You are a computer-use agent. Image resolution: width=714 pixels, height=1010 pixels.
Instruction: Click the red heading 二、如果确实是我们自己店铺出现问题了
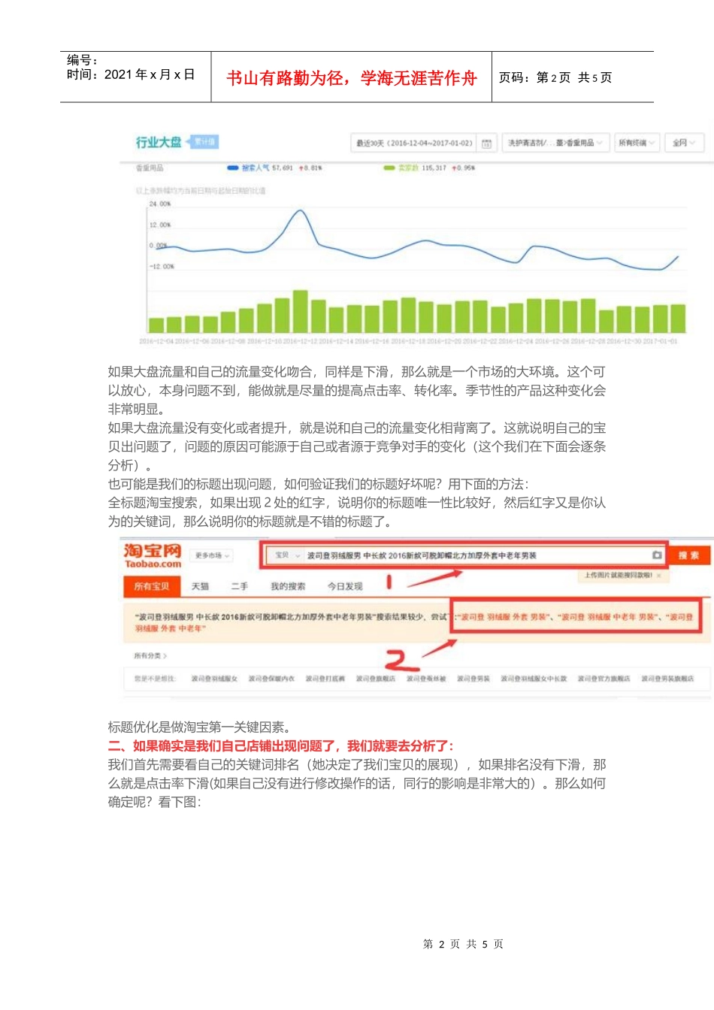281,746
